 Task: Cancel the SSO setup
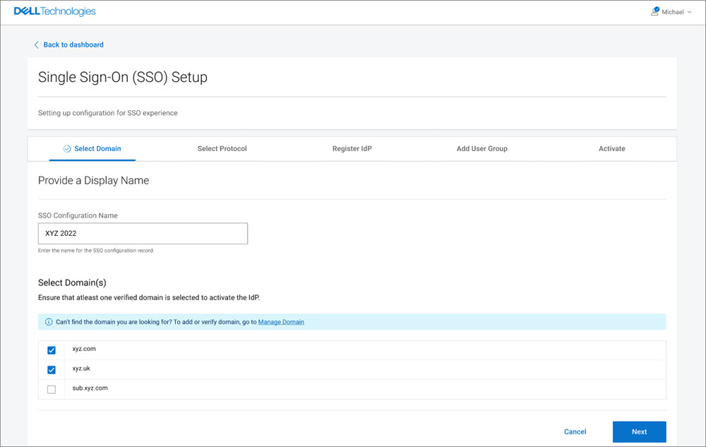tap(575, 431)
